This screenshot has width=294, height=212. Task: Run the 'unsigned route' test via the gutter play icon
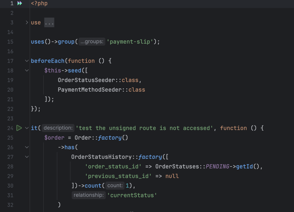pos(19,128)
